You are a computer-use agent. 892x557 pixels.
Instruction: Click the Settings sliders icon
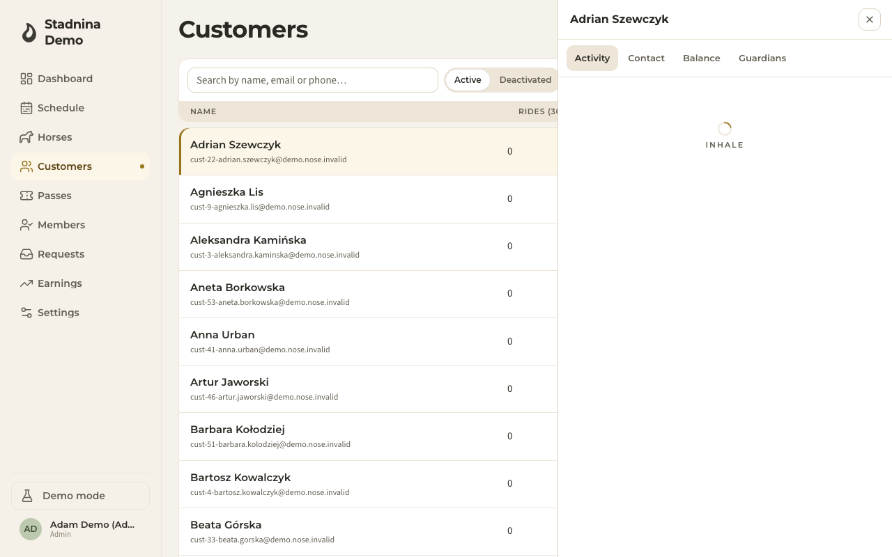(x=26, y=313)
